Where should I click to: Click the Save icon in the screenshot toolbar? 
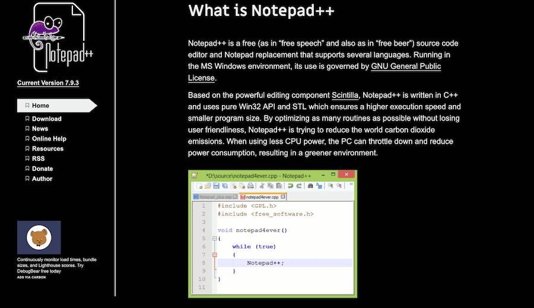pos(217,186)
